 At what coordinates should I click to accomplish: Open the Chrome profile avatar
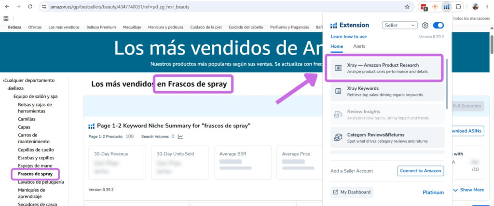475,7
